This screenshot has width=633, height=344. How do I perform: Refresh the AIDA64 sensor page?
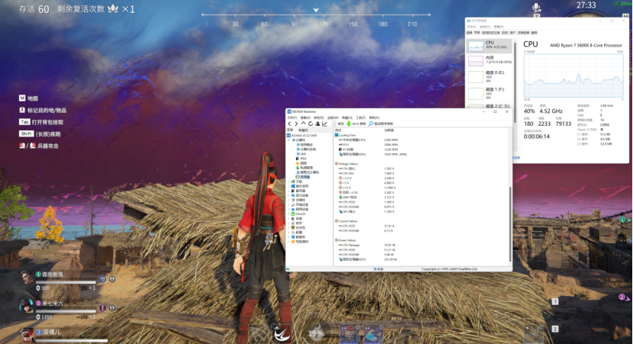pyautogui.click(x=310, y=124)
